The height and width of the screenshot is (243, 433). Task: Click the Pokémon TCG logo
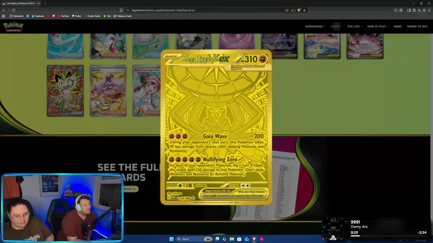[13, 26]
